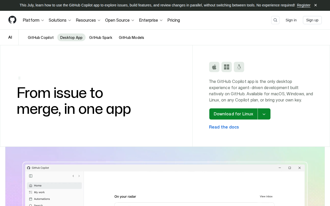
Task: Select the Apple macOS icon
Action: click(214, 67)
